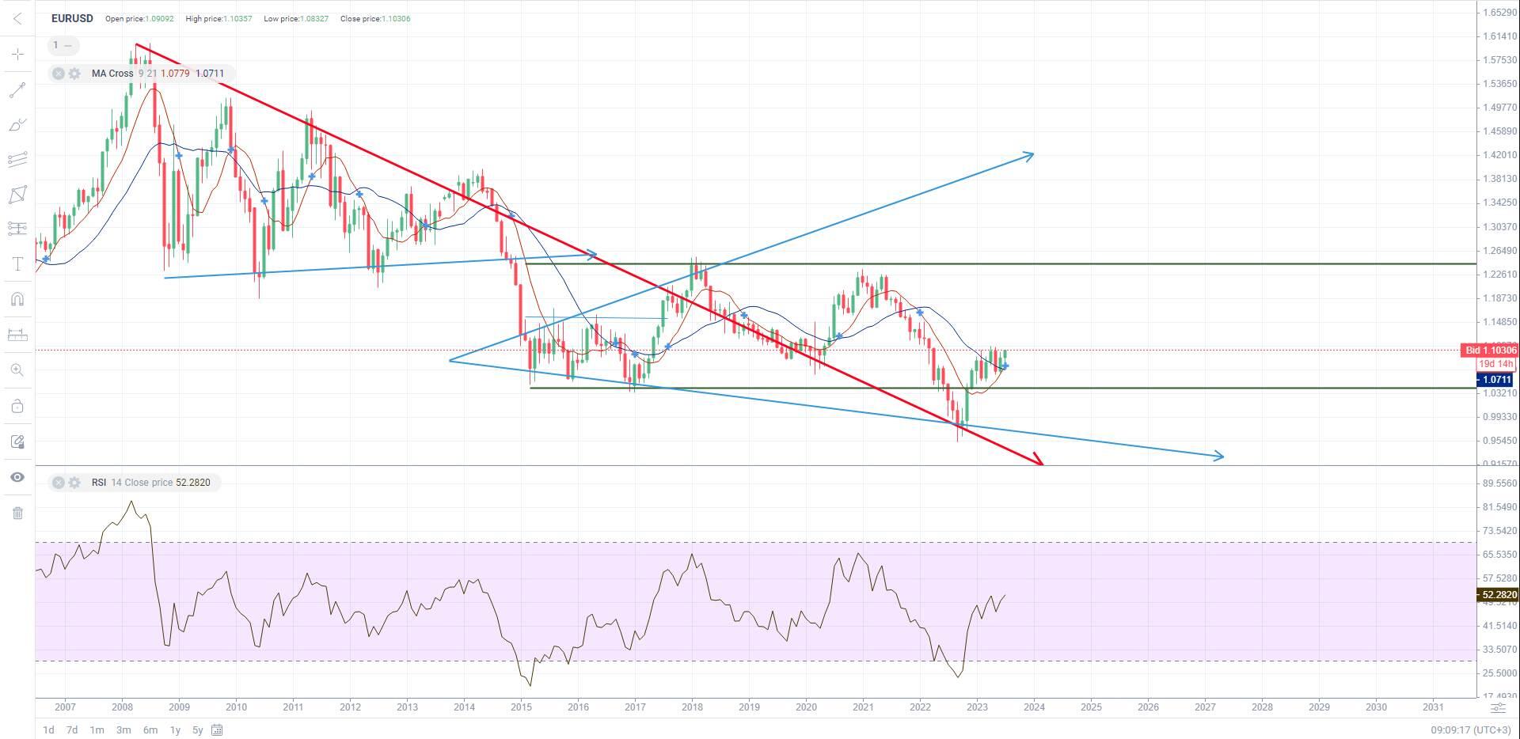The height and width of the screenshot is (739, 1520).
Task: Select the Text annotation tool
Action: [x=17, y=264]
